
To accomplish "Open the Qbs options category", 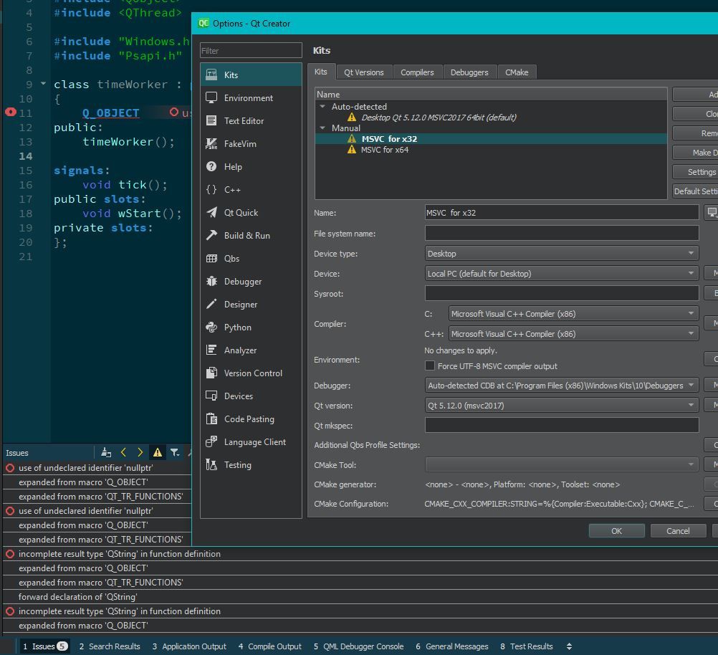I will [251, 258].
